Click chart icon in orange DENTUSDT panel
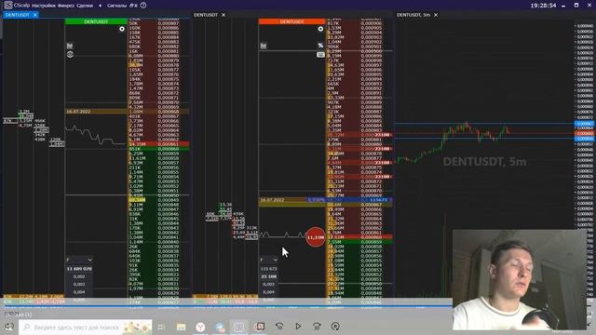Image resolution: width=596 pixels, height=335 pixels. pos(264,46)
